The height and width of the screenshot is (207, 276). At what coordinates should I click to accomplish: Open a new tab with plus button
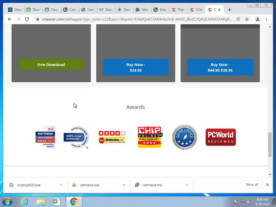click(230, 10)
